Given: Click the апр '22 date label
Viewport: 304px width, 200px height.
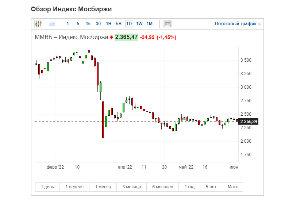Looking at the screenshot, I should coord(125,167).
